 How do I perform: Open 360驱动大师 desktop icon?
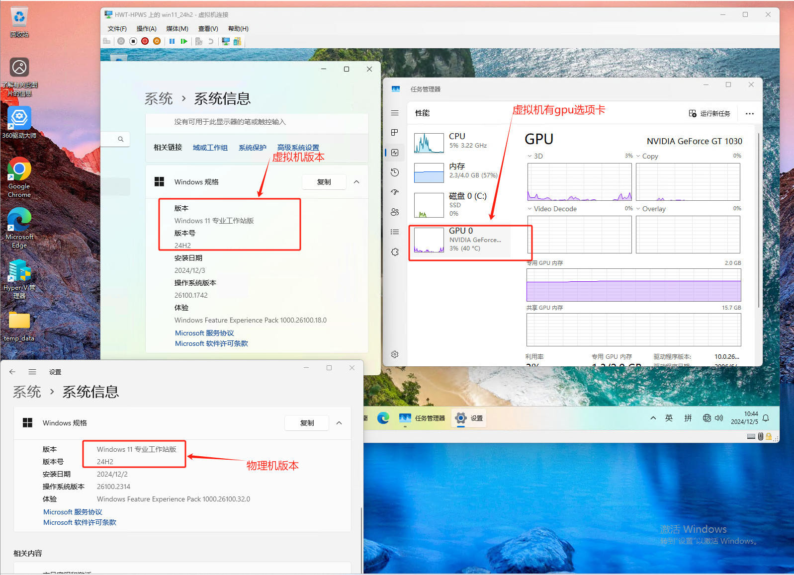click(19, 123)
